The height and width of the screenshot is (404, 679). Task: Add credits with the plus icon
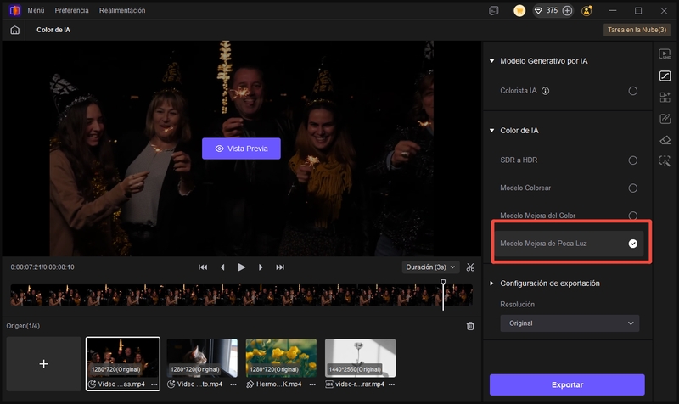(x=567, y=11)
